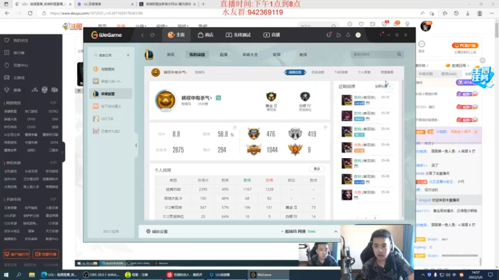499x280 pixels.
Task: Click browser reload button
Action: coord(30,13)
